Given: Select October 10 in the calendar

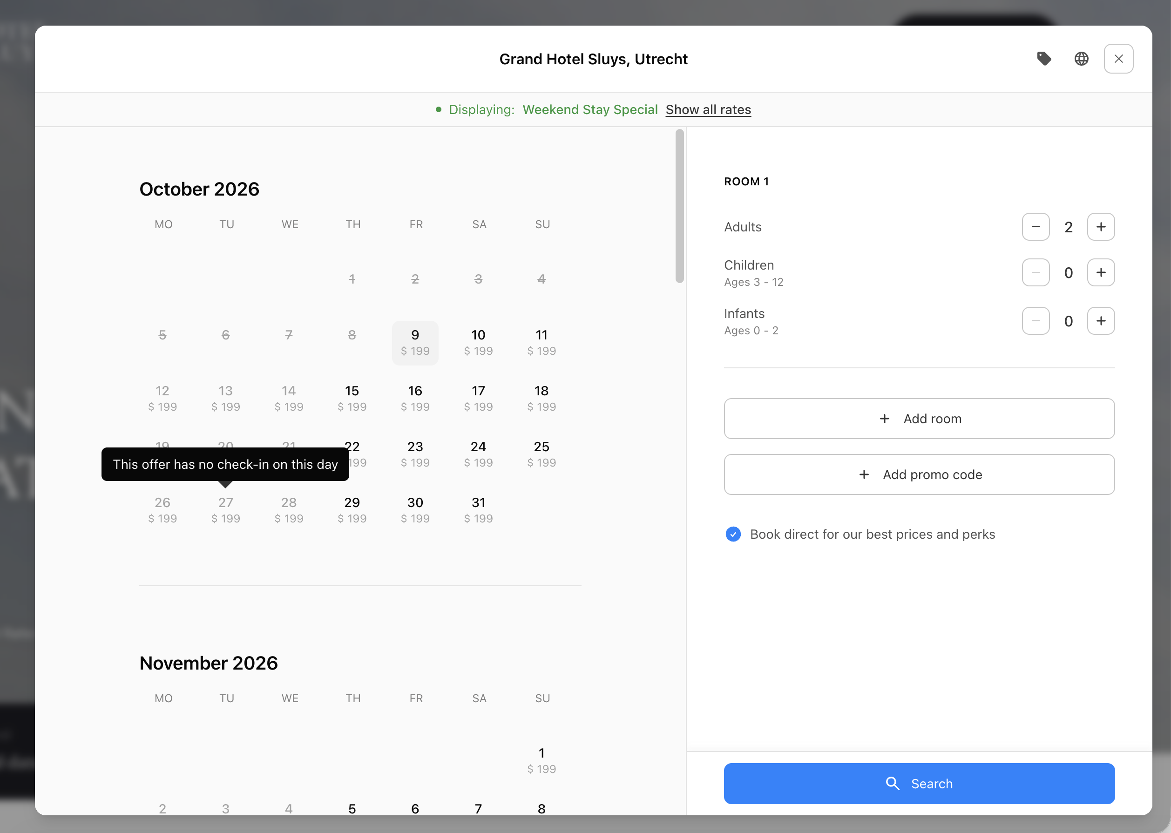Looking at the screenshot, I should (x=478, y=343).
